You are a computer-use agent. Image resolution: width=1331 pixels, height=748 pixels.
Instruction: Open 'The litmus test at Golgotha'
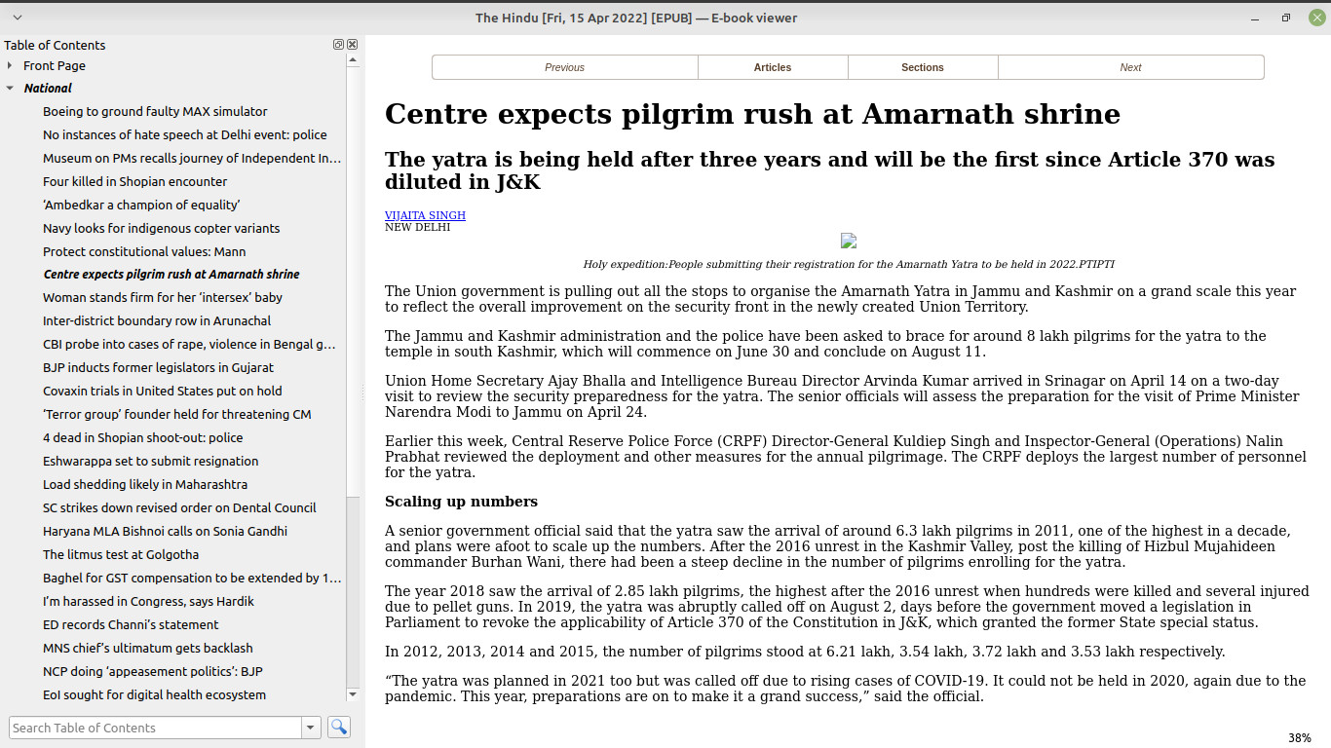point(121,554)
